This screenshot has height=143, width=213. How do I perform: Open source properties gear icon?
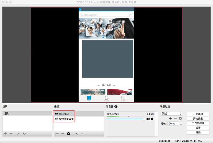click(x=68, y=134)
